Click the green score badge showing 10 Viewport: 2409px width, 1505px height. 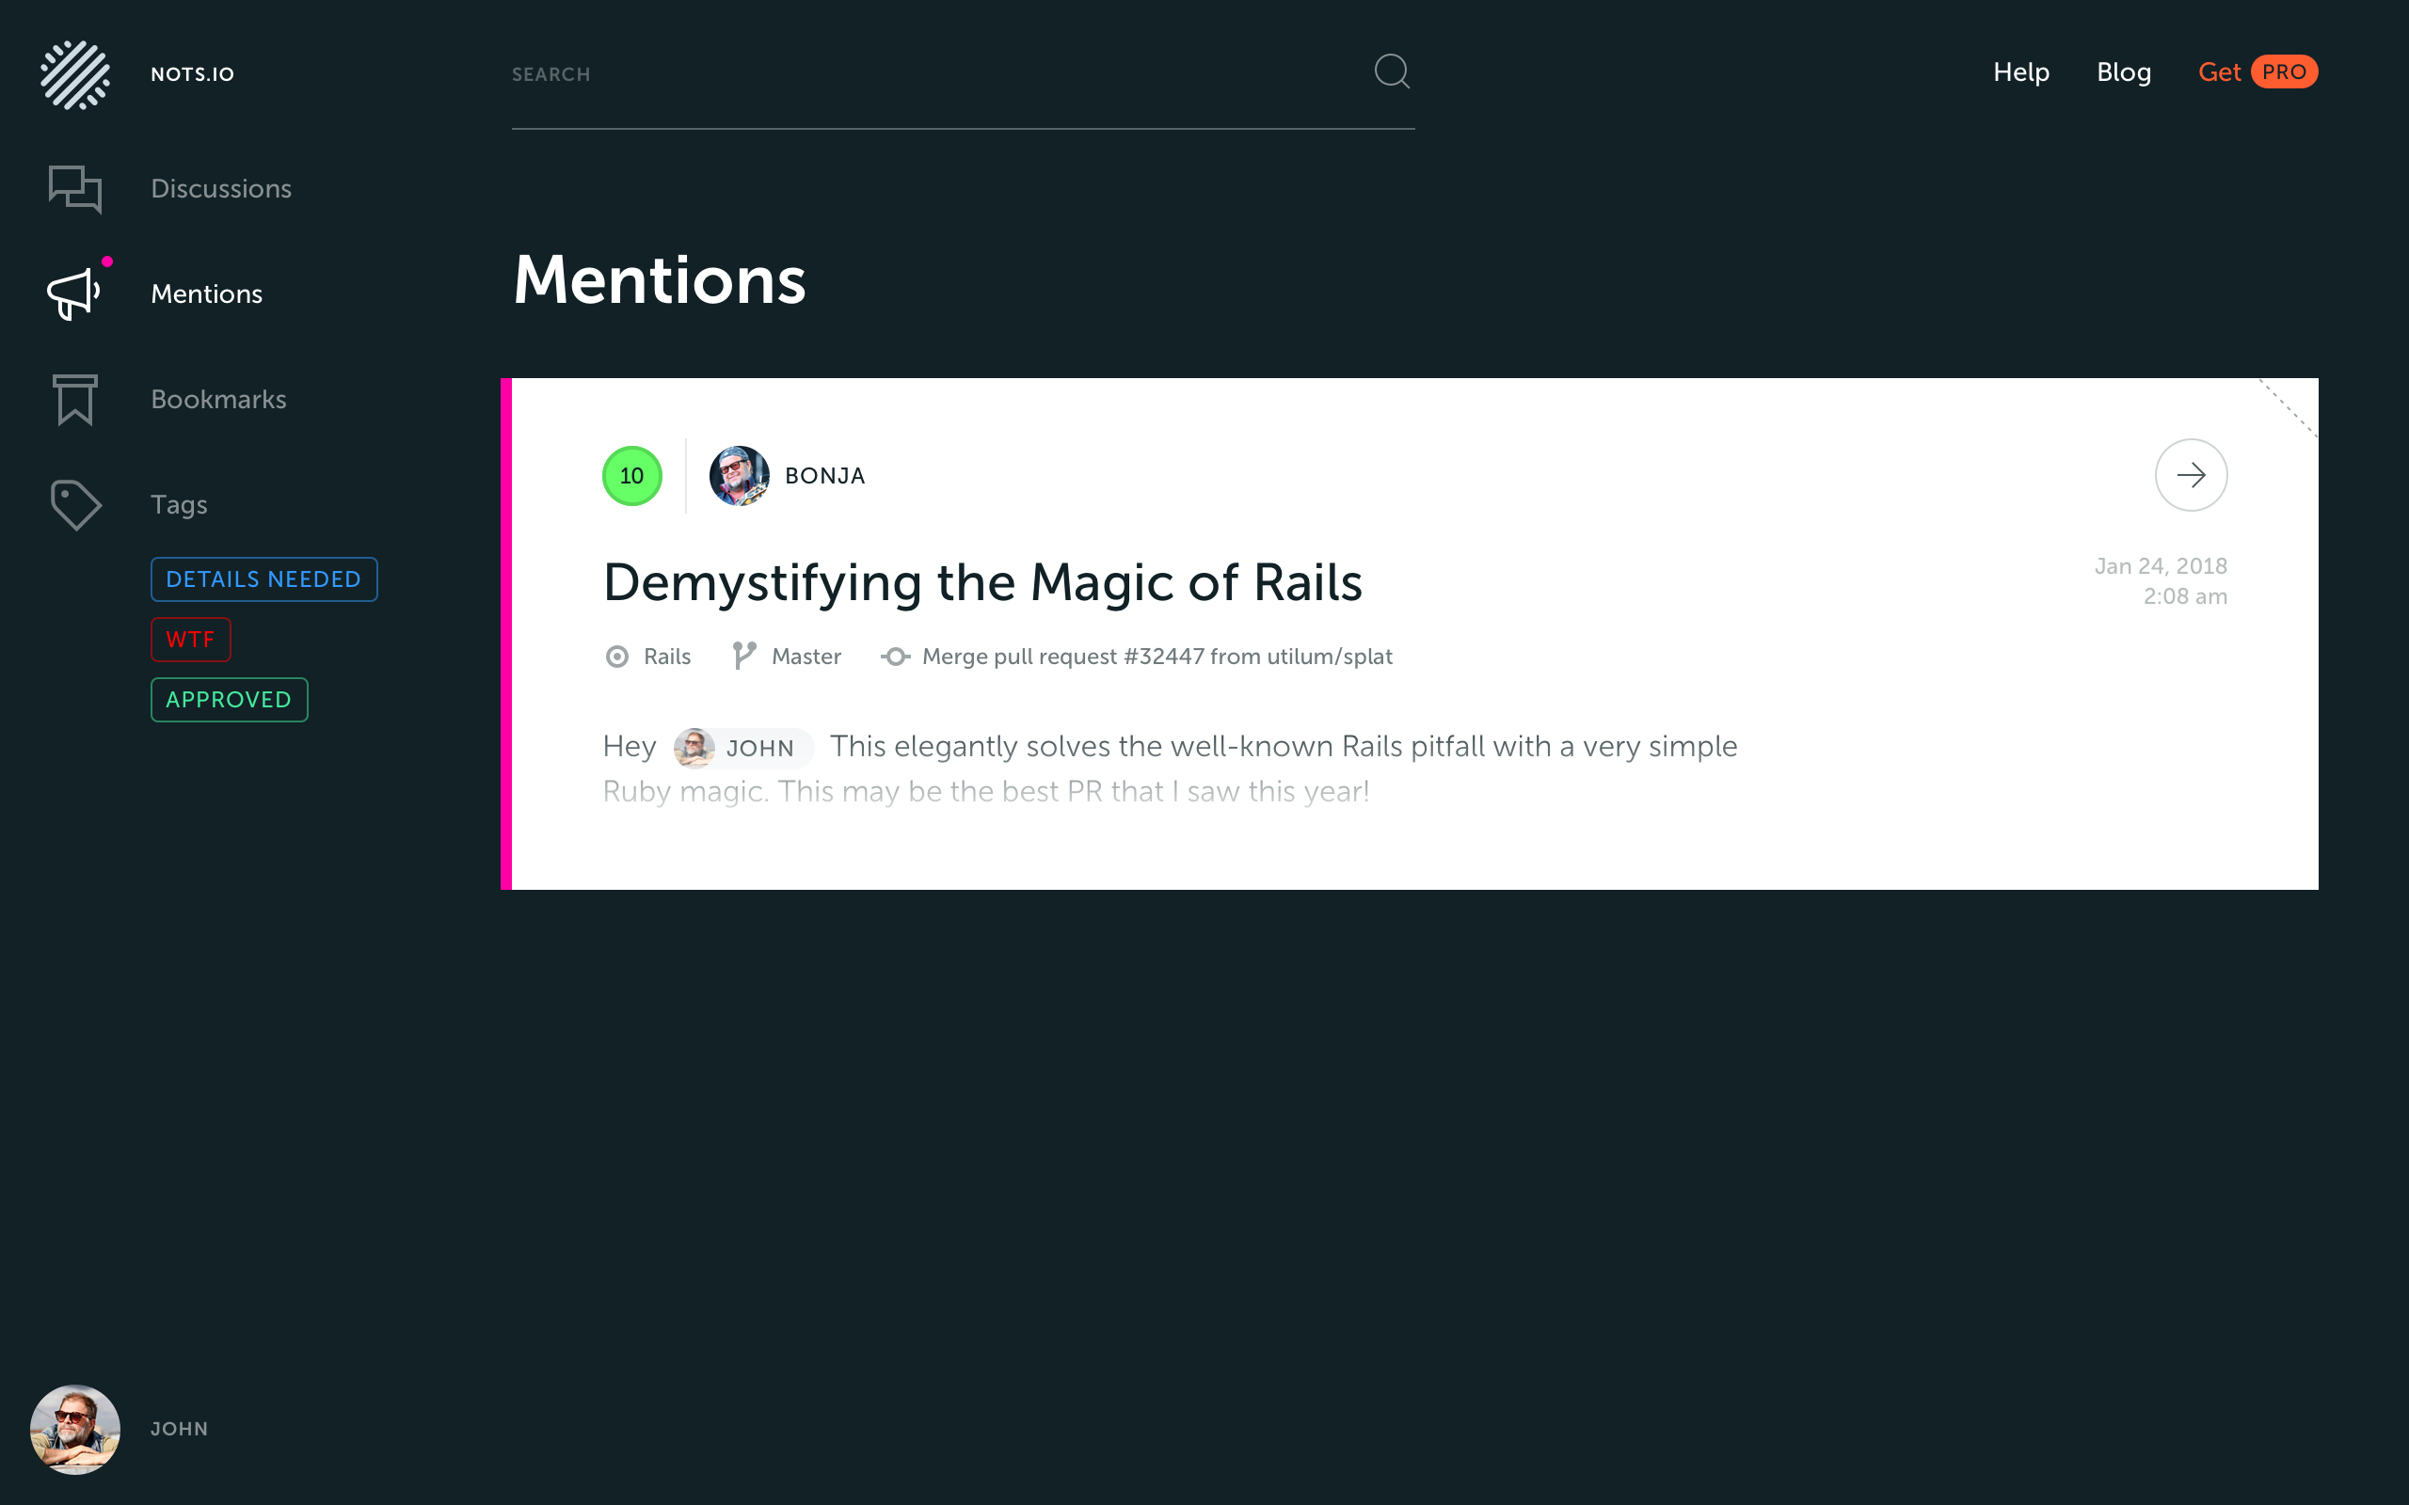(632, 476)
